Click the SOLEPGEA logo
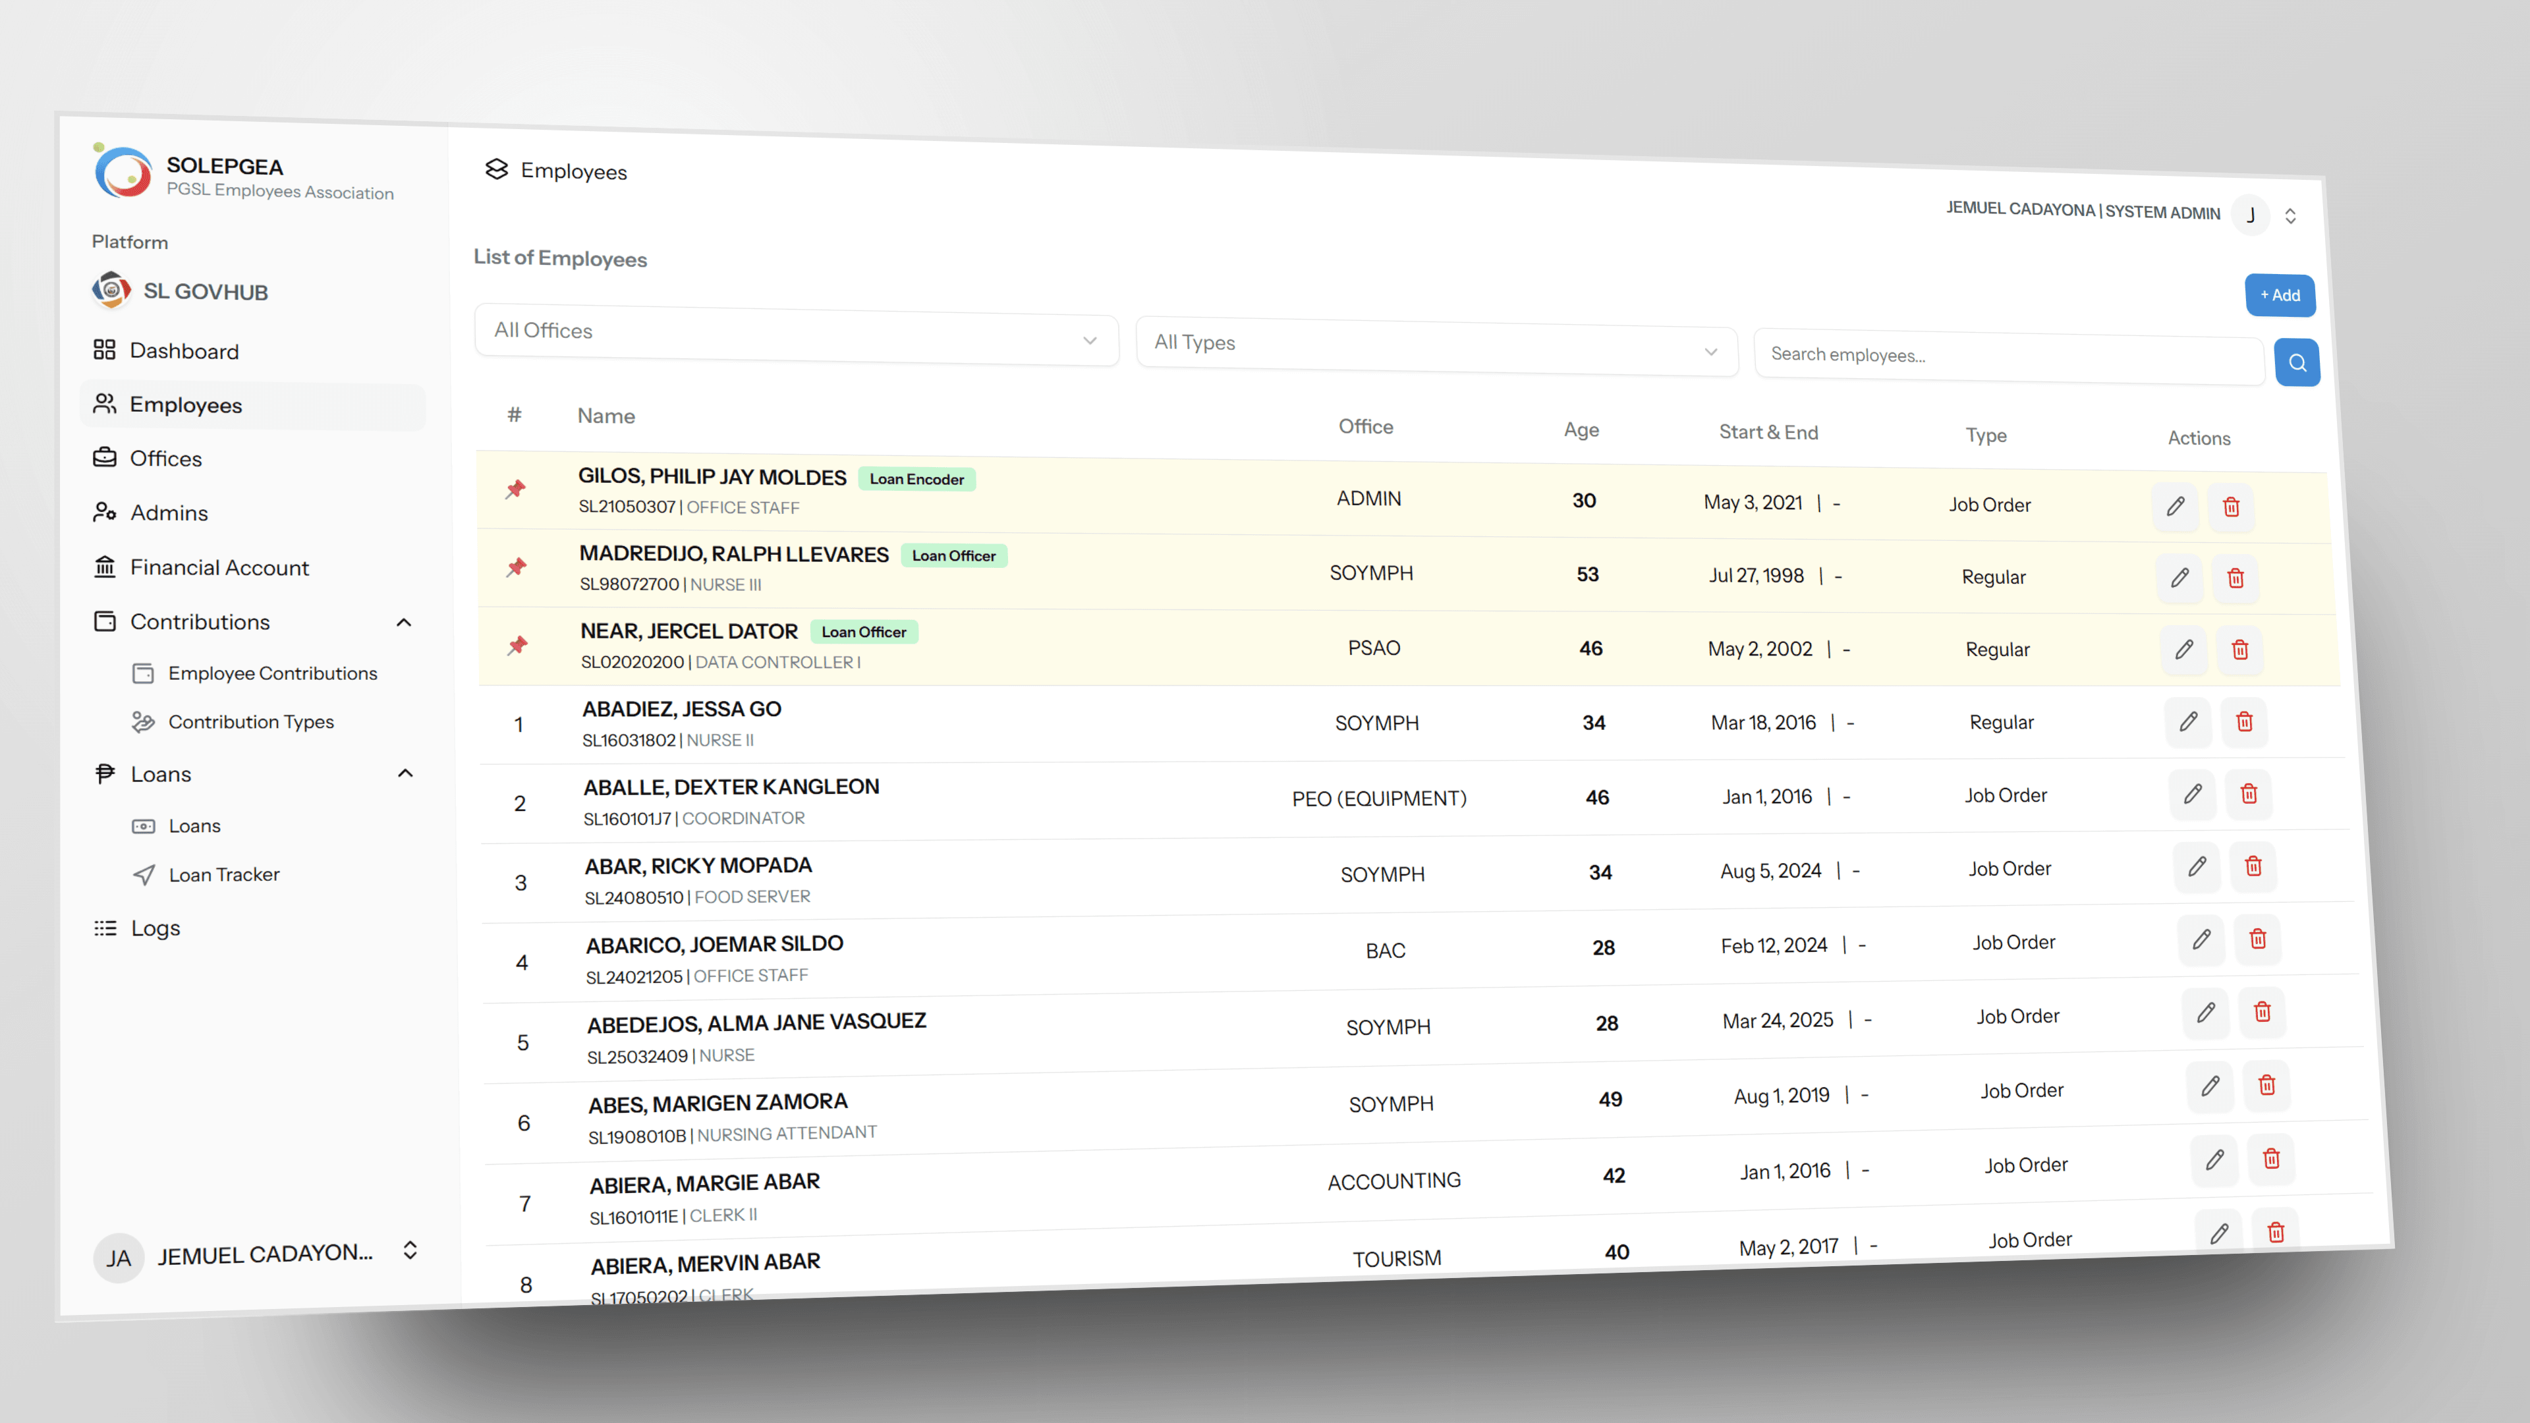Image resolution: width=2530 pixels, height=1423 pixels. pos(123,172)
